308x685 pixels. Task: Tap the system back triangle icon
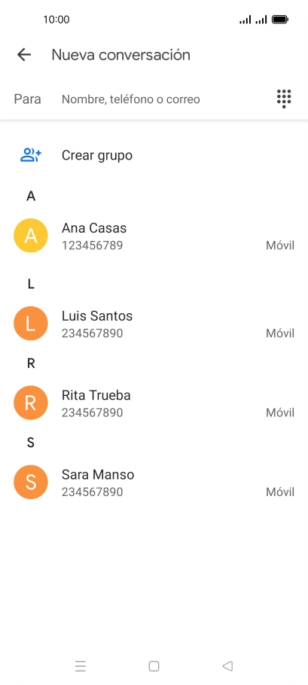[x=227, y=665]
